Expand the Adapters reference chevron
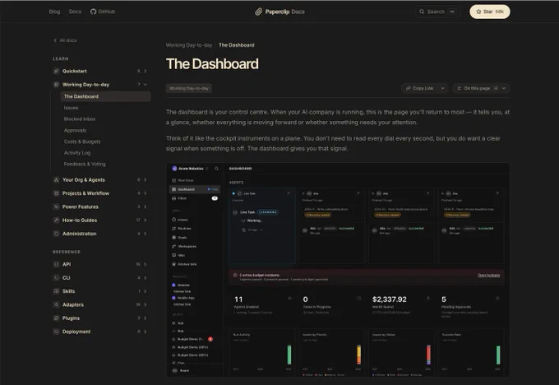The width and height of the screenshot is (559, 385). 146,304
